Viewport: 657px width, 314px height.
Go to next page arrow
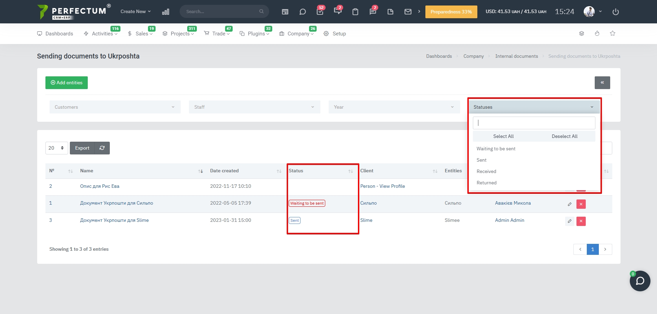point(605,249)
